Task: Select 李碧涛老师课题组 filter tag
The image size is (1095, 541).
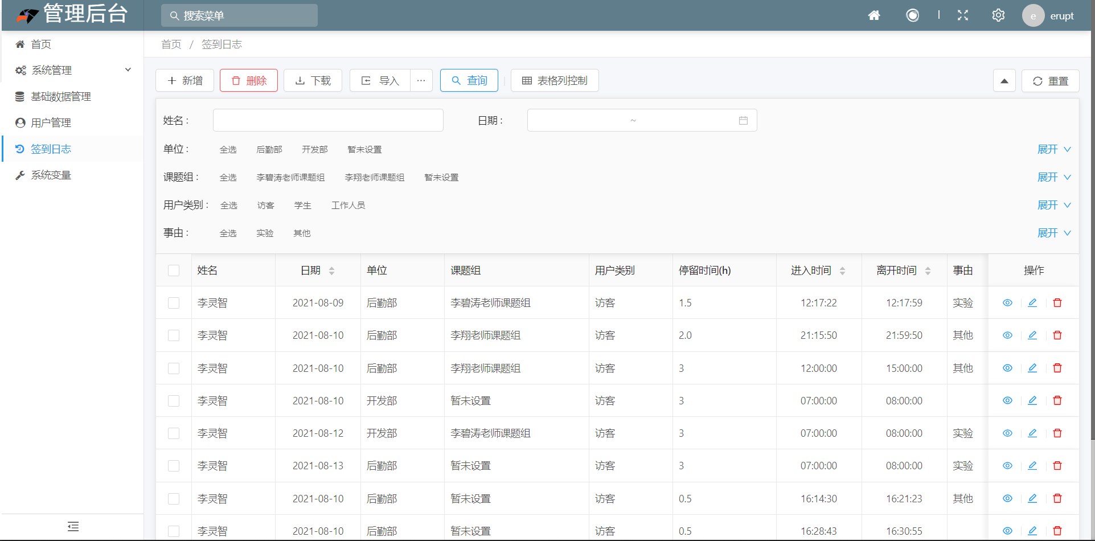Action: (x=290, y=177)
